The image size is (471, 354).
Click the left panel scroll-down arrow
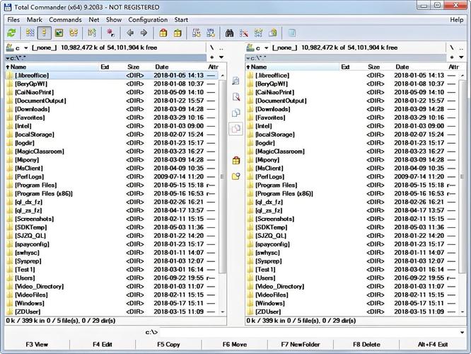223,312
